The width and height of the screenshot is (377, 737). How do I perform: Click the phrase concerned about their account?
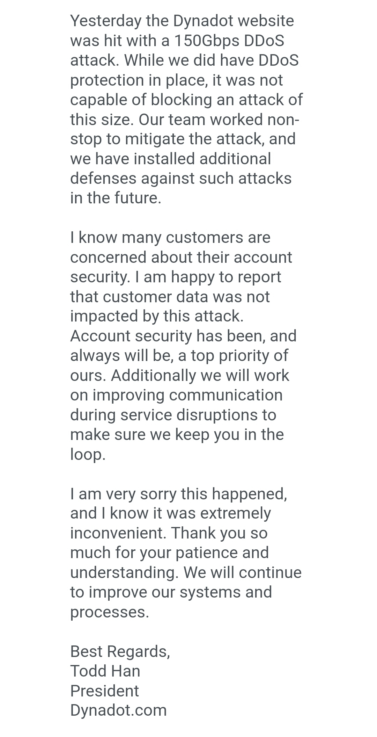point(181,257)
